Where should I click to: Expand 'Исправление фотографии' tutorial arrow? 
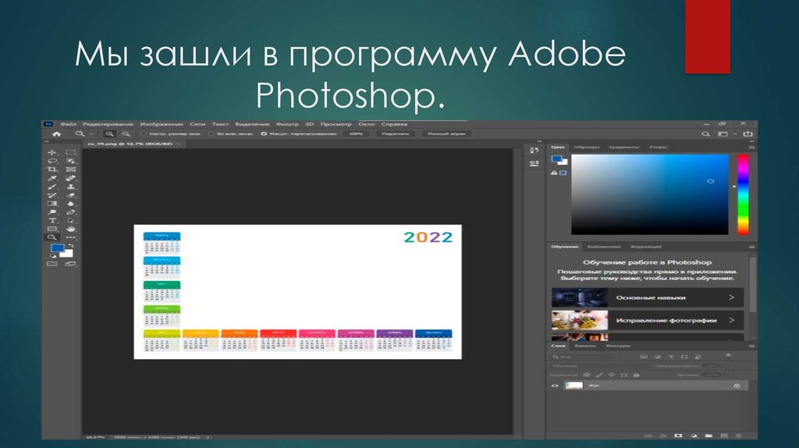731,320
